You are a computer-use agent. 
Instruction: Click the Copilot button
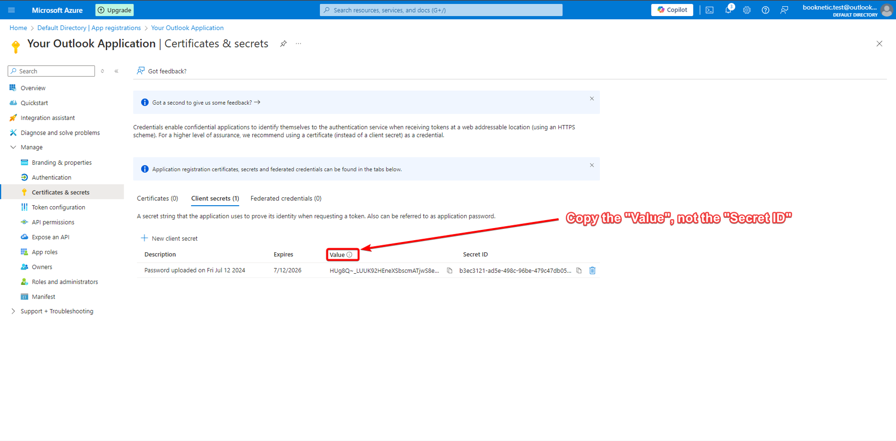point(672,10)
